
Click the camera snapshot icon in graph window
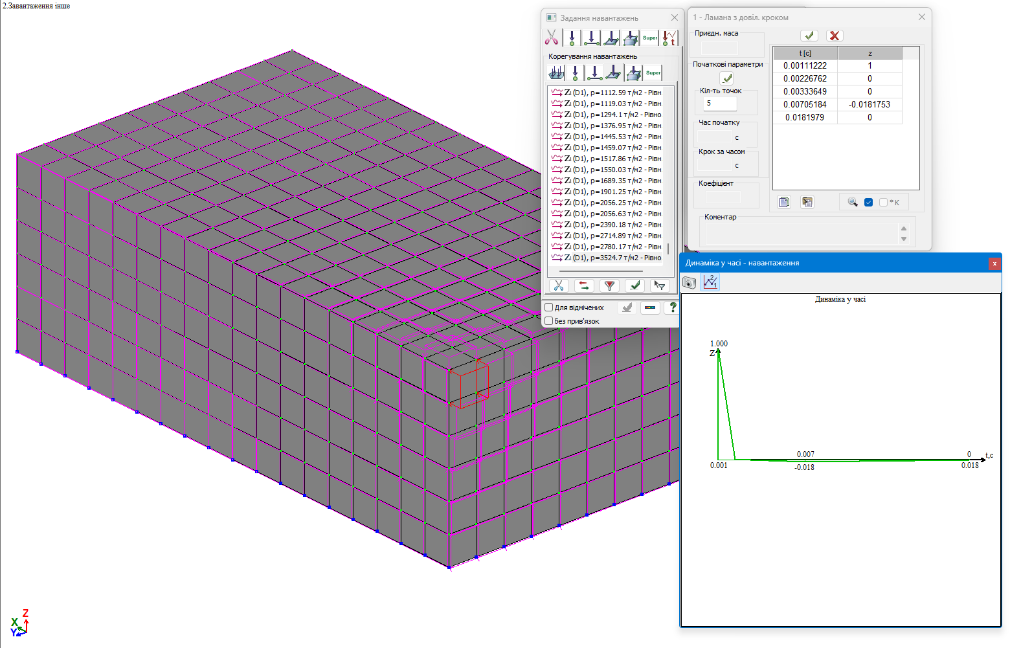[x=690, y=282]
